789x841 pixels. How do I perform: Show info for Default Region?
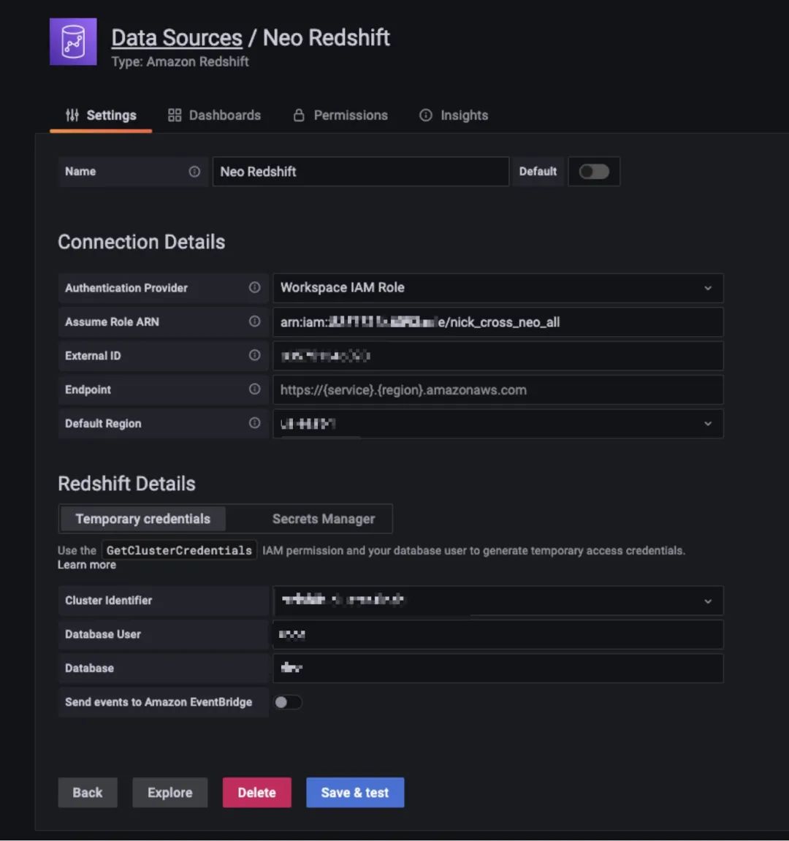pyautogui.click(x=255, y=422)
